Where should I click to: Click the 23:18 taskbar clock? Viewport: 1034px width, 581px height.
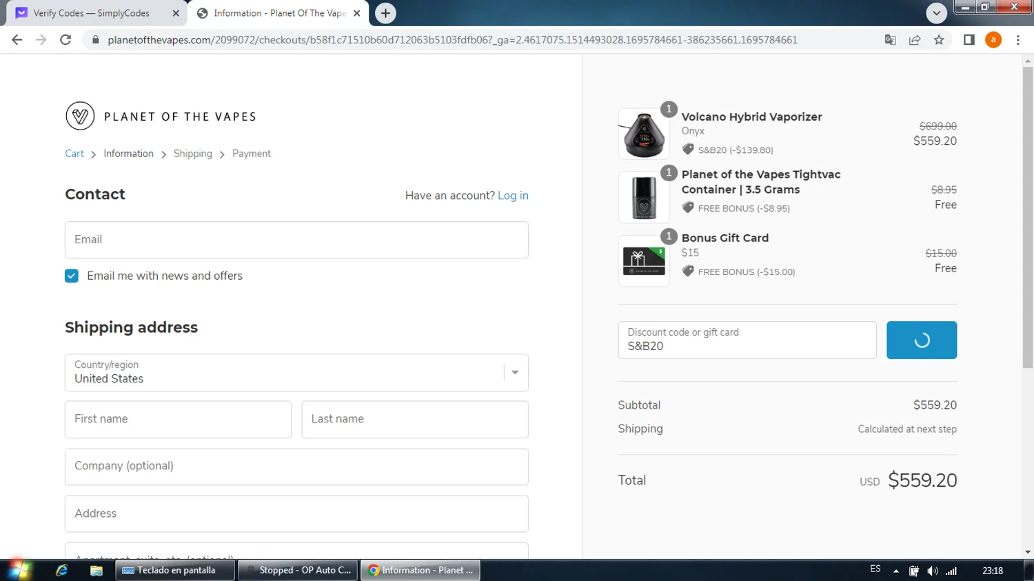coord(993,571)
